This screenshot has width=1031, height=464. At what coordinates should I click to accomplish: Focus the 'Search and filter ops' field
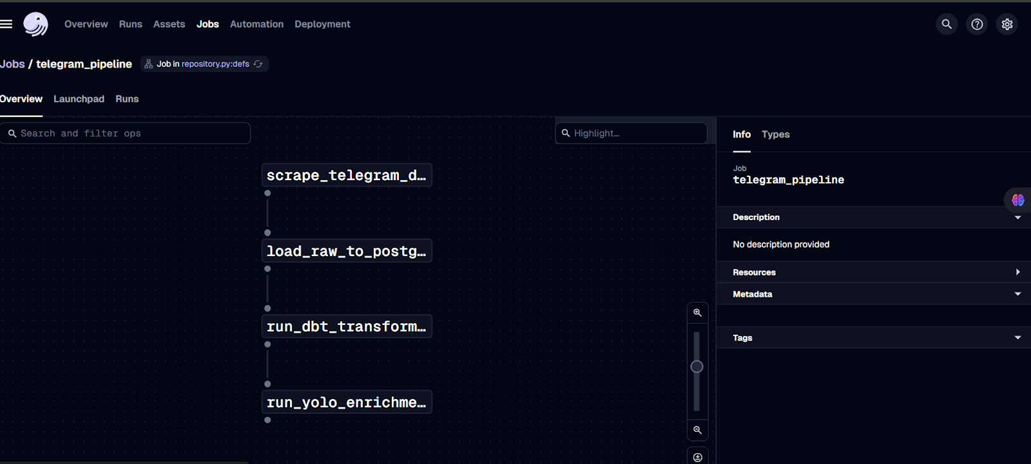(x=125, y=133)
